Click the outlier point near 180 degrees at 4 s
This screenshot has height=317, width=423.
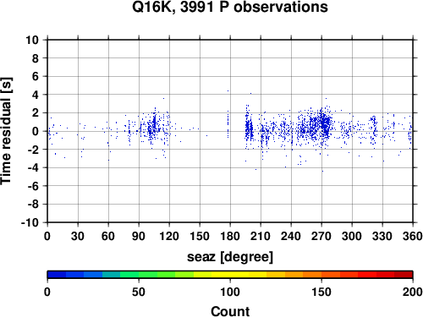pyautogui.click(x=228, y=90)
